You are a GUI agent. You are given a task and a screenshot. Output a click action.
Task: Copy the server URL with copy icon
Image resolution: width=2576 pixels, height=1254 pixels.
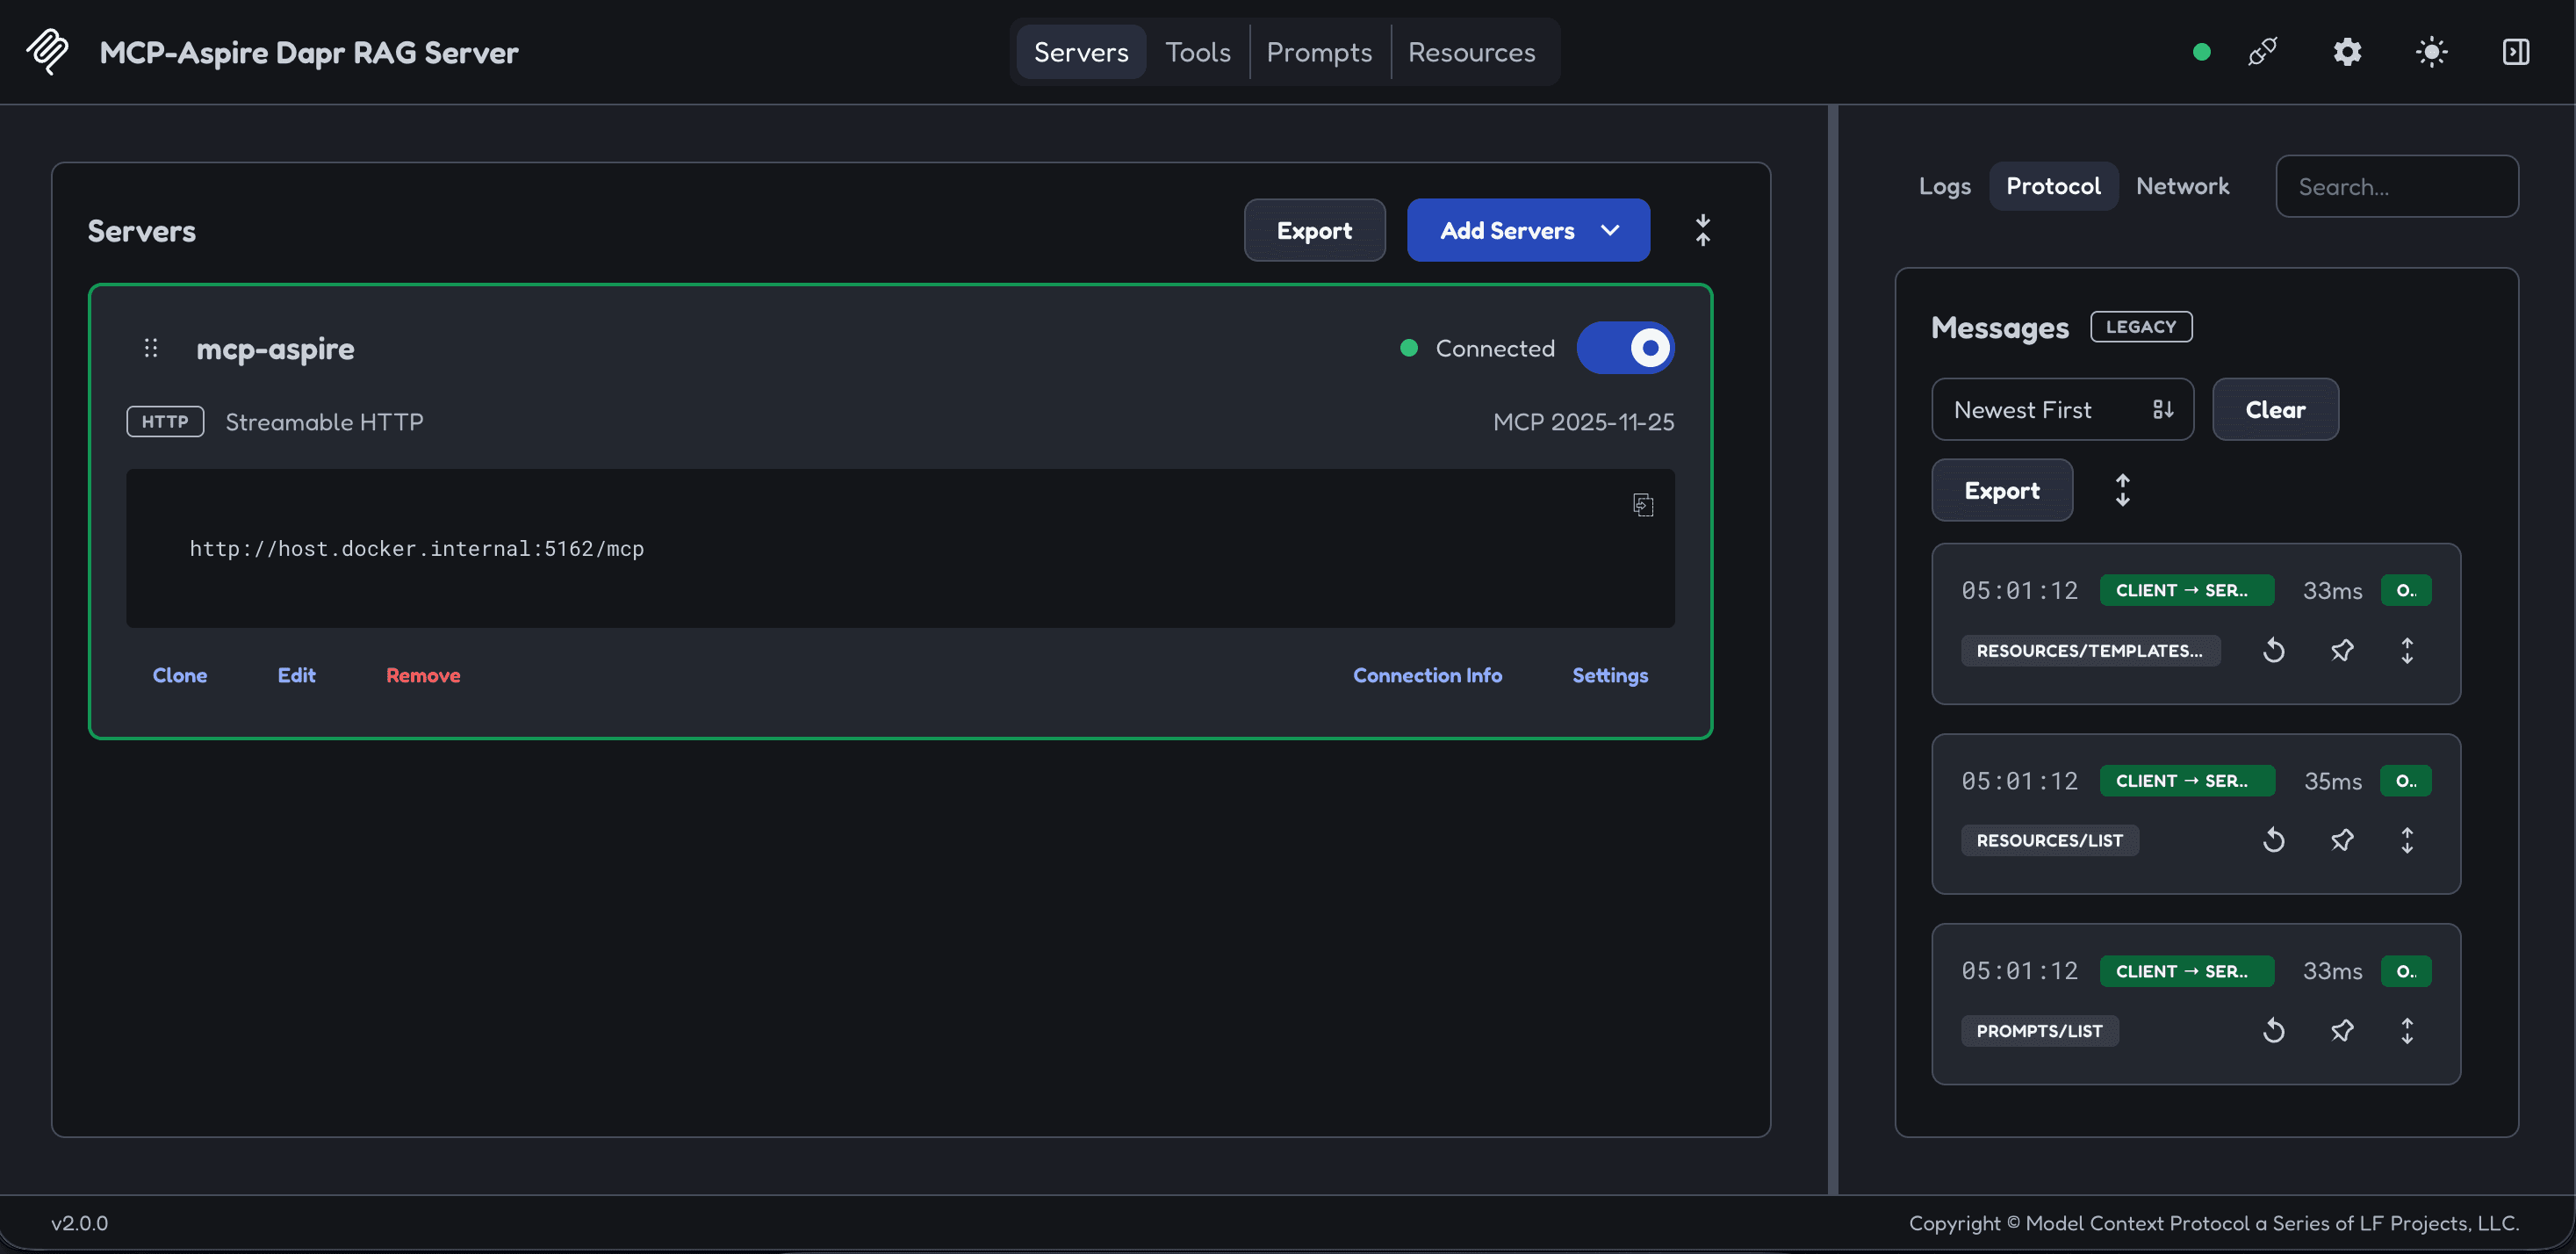pyautogui.click(x=1643, y=505)
